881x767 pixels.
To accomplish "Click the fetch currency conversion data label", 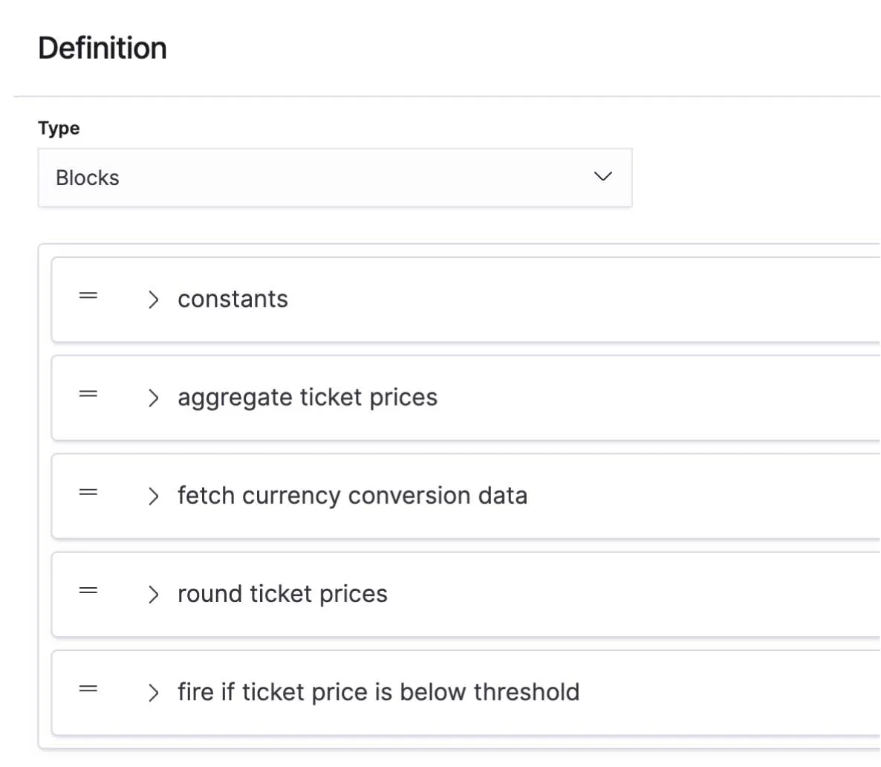I will [352, 496].
